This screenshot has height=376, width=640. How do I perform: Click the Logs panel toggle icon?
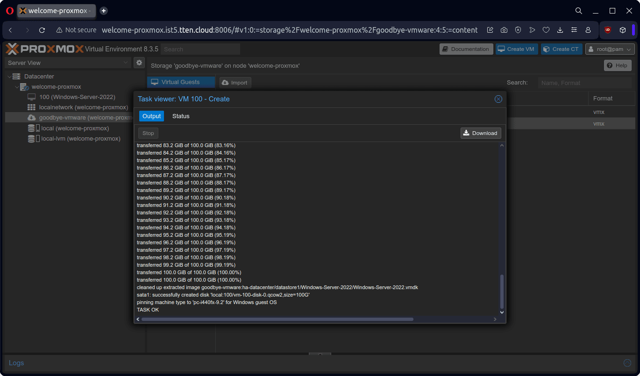[x=627, y=363]
